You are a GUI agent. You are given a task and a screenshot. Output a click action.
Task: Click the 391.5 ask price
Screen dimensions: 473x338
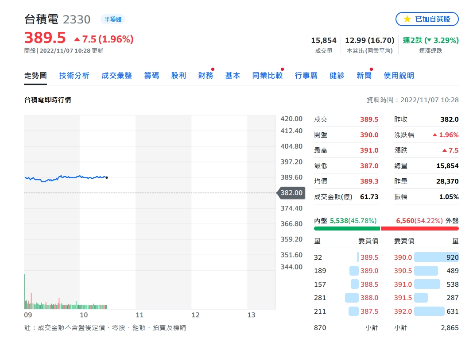403,298
